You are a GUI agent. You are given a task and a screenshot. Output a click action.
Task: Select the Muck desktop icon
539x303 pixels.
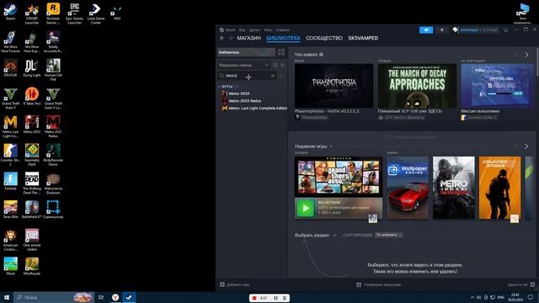[x=10, y=267]
